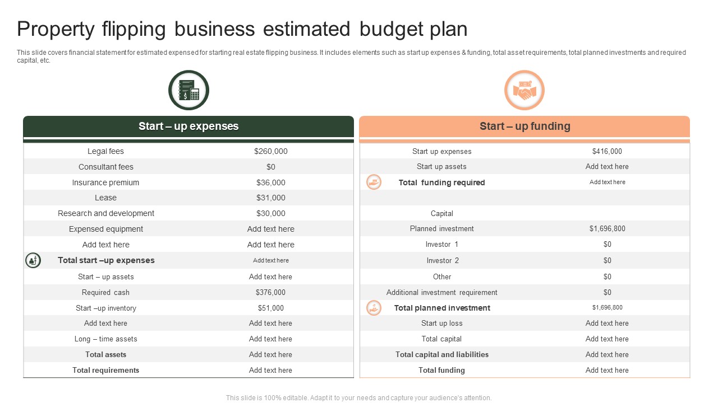Click the Total capital label
The image size is (718, 403).
(441, 339)
